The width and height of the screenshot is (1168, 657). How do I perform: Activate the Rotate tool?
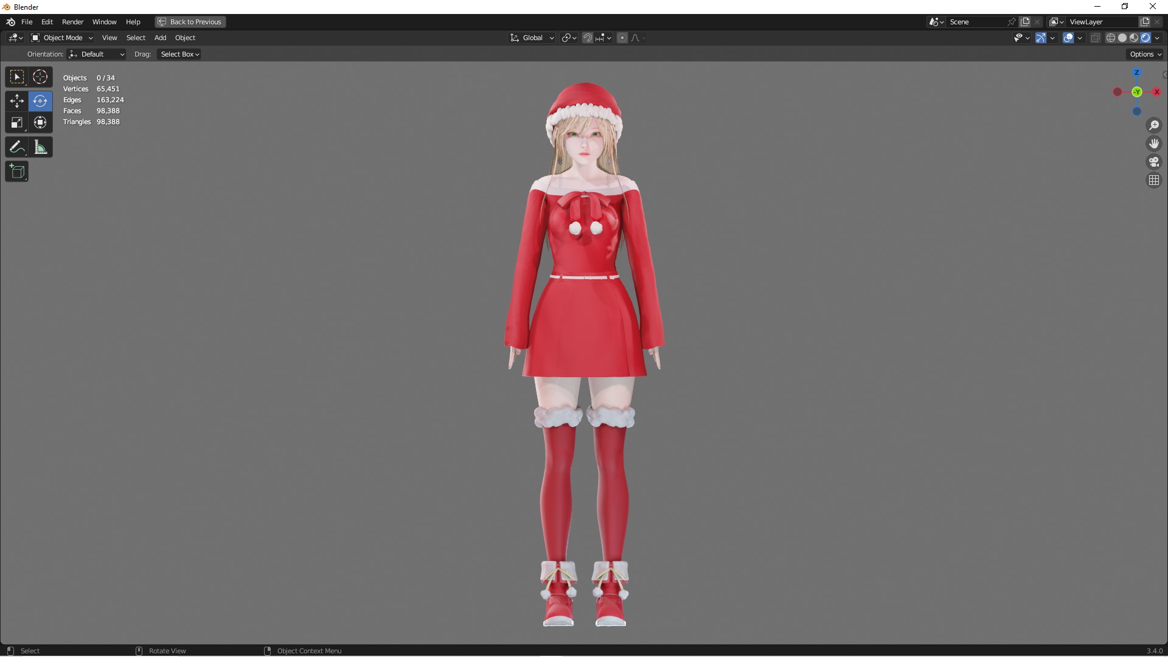[x=40, y=101]
